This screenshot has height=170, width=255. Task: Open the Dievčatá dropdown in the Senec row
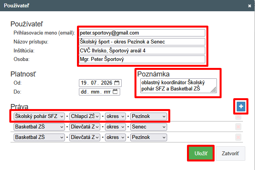click(x=85, y=127)
